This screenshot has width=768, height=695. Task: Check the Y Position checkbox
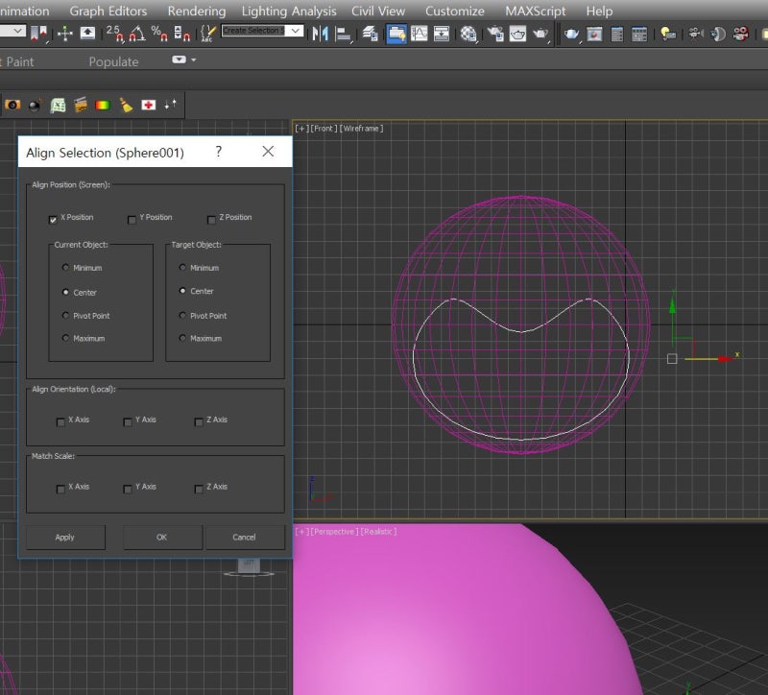[x=132, y=219]
